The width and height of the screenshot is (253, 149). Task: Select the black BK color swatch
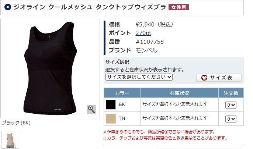[111, 104]
